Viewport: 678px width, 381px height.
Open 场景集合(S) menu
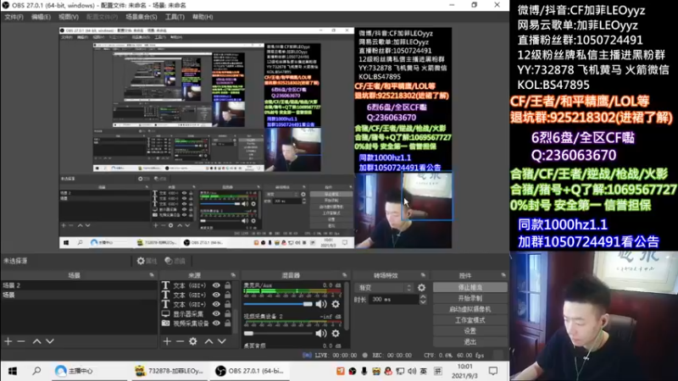click(x=142, y=17)
